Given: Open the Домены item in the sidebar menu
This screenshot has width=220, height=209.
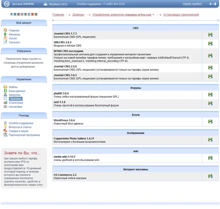Looking at the screenshot, I should click(16, 99).
